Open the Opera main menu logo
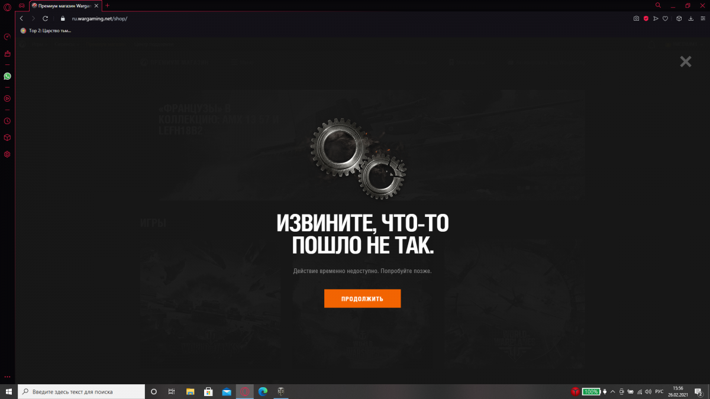This screenshot has height=399, width=710. point(8,7)
